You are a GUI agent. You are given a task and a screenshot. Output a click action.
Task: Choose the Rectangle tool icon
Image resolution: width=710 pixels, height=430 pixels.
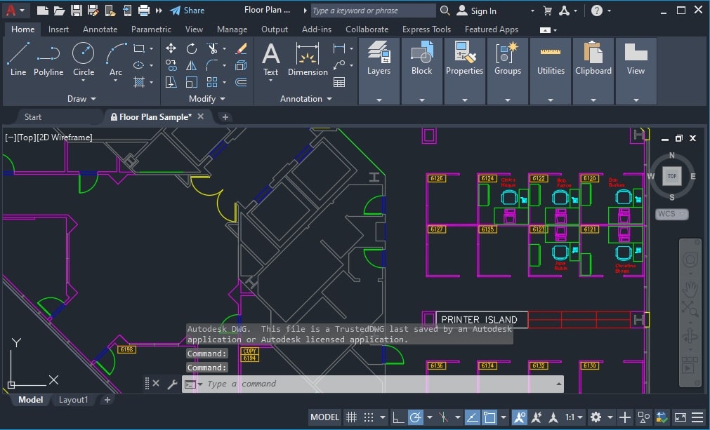(139, 48)
